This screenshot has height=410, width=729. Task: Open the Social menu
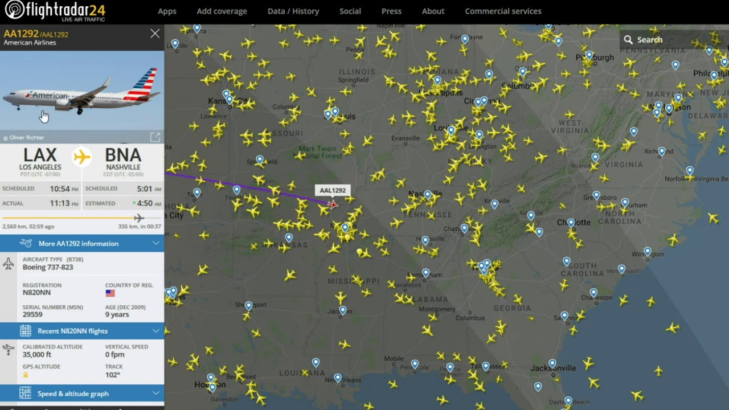[350, 11]
